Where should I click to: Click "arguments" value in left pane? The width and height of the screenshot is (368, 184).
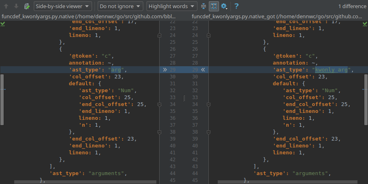(x=106, y=173)
